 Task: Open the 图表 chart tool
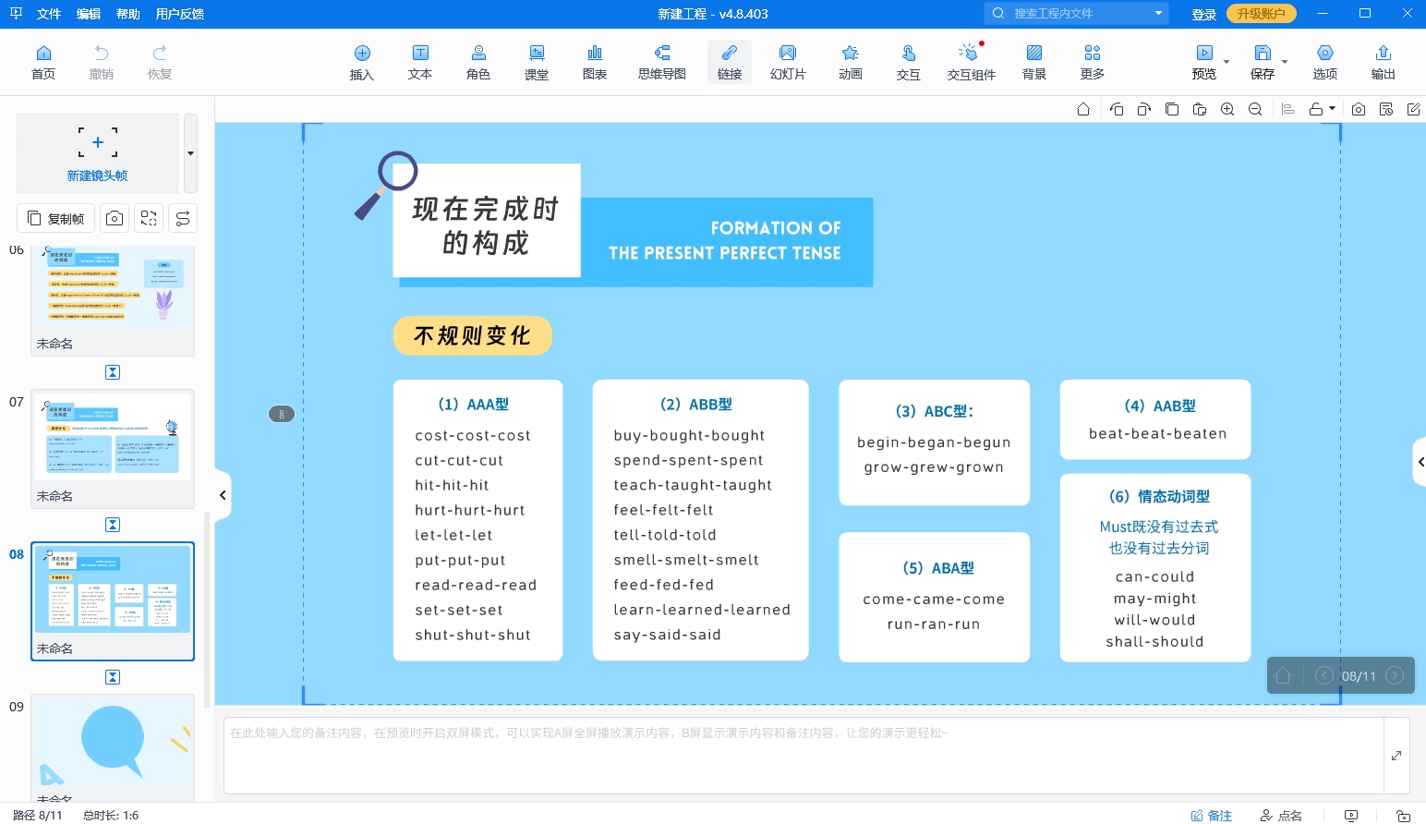(595, 62)
